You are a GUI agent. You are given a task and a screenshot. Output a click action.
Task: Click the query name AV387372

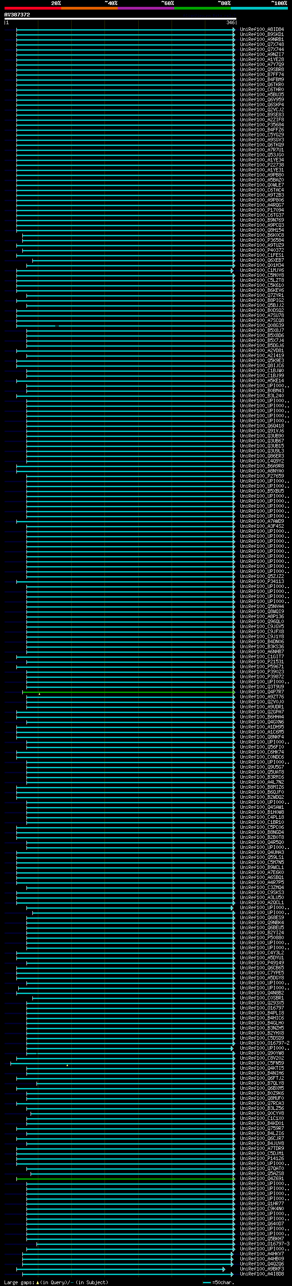point(17,15)
